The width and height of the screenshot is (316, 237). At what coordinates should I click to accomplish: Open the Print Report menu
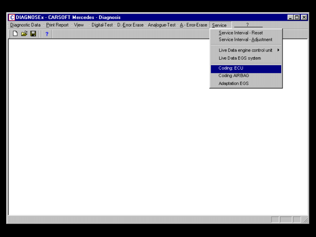(x=57, y=25)
